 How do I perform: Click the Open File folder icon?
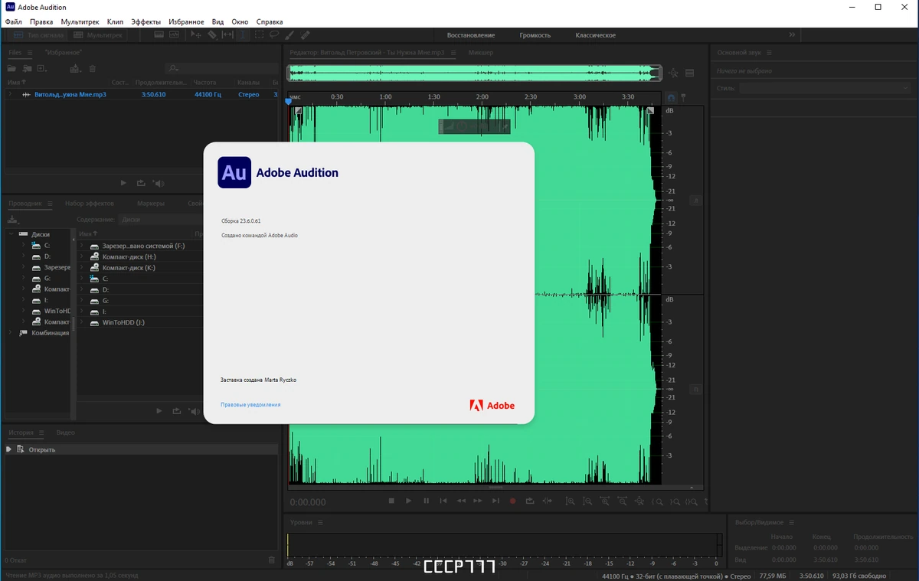(11, 69)
